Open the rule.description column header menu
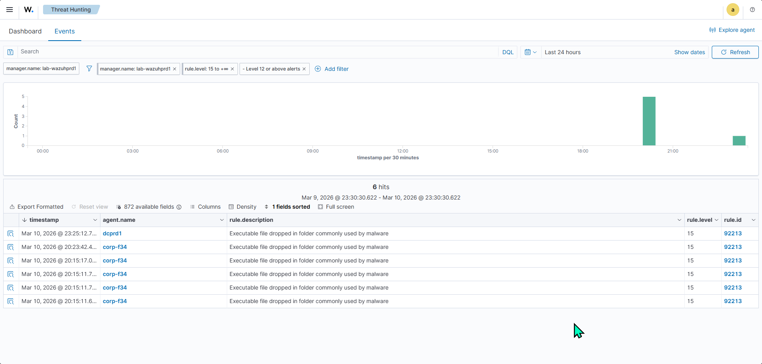 pyautogui.click(x=679, y=220)
